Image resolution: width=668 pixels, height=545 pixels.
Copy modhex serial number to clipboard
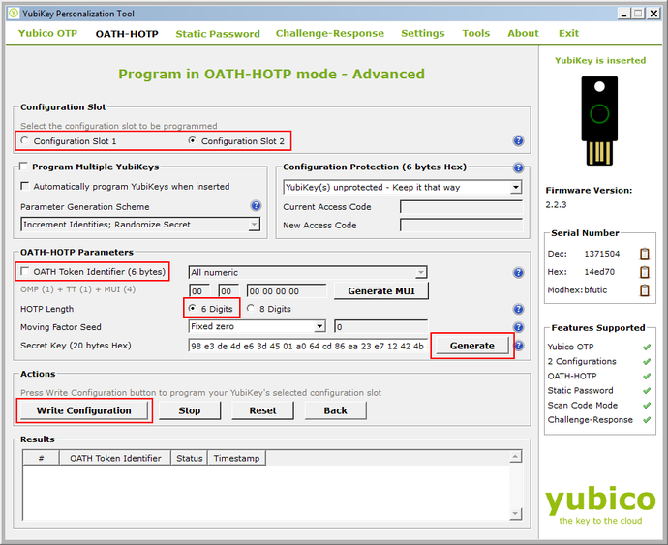tap(645, 290)
